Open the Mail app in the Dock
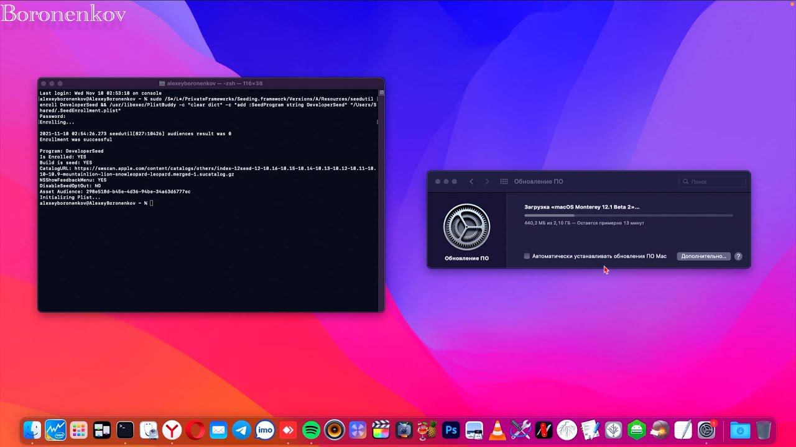Viewport: 796px width, 447px height. [218, 430]
